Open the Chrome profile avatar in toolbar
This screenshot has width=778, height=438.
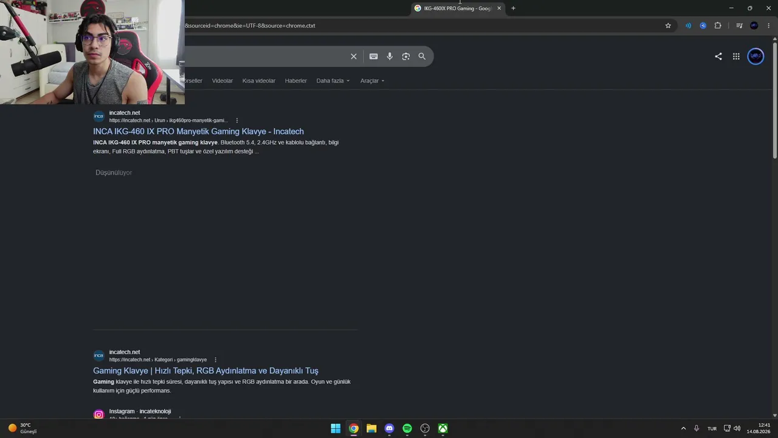[754, 26]
